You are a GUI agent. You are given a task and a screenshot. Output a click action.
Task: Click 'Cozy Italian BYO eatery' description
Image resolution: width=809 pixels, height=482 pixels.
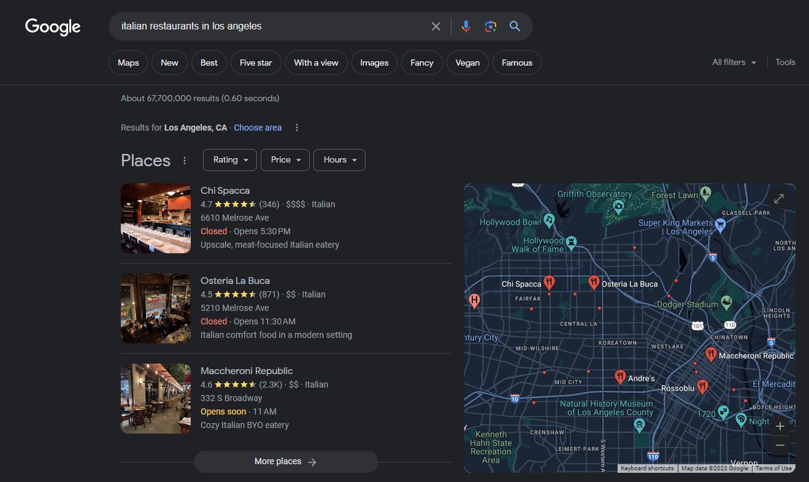coord(245,425)
